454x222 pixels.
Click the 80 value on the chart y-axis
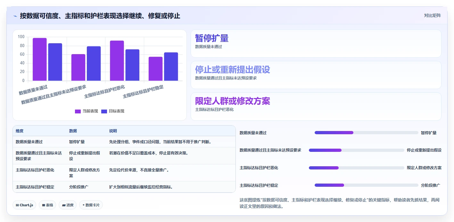(22, 45)
